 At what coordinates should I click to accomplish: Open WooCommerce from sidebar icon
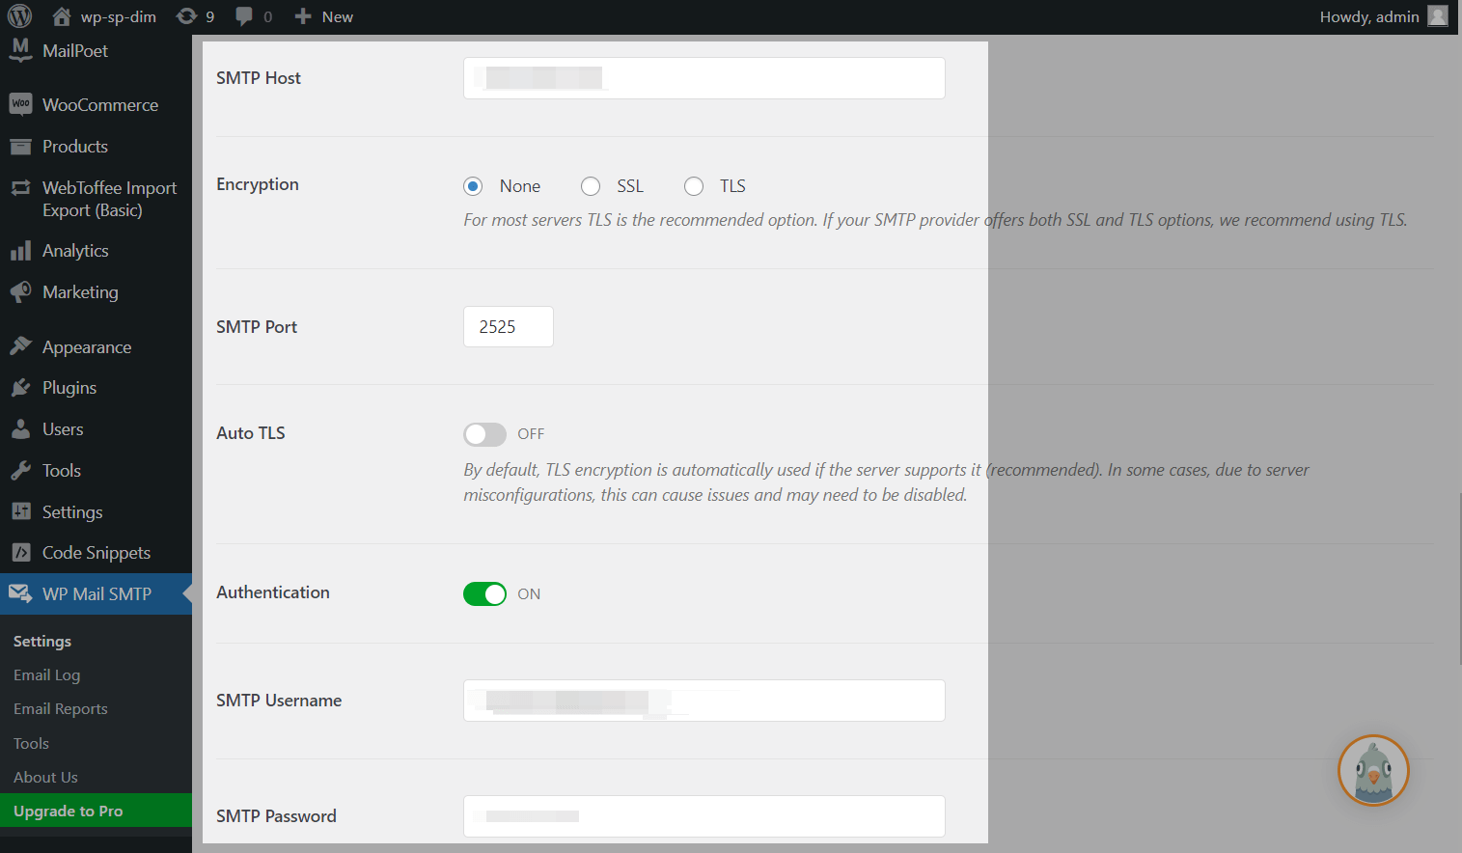click(x=21, y=104)
